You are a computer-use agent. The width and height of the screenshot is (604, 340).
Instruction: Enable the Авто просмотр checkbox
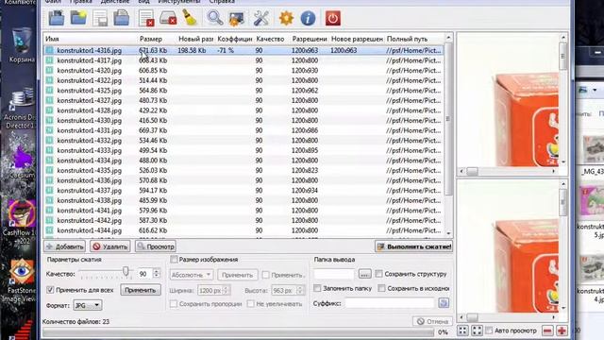point(489,331)
